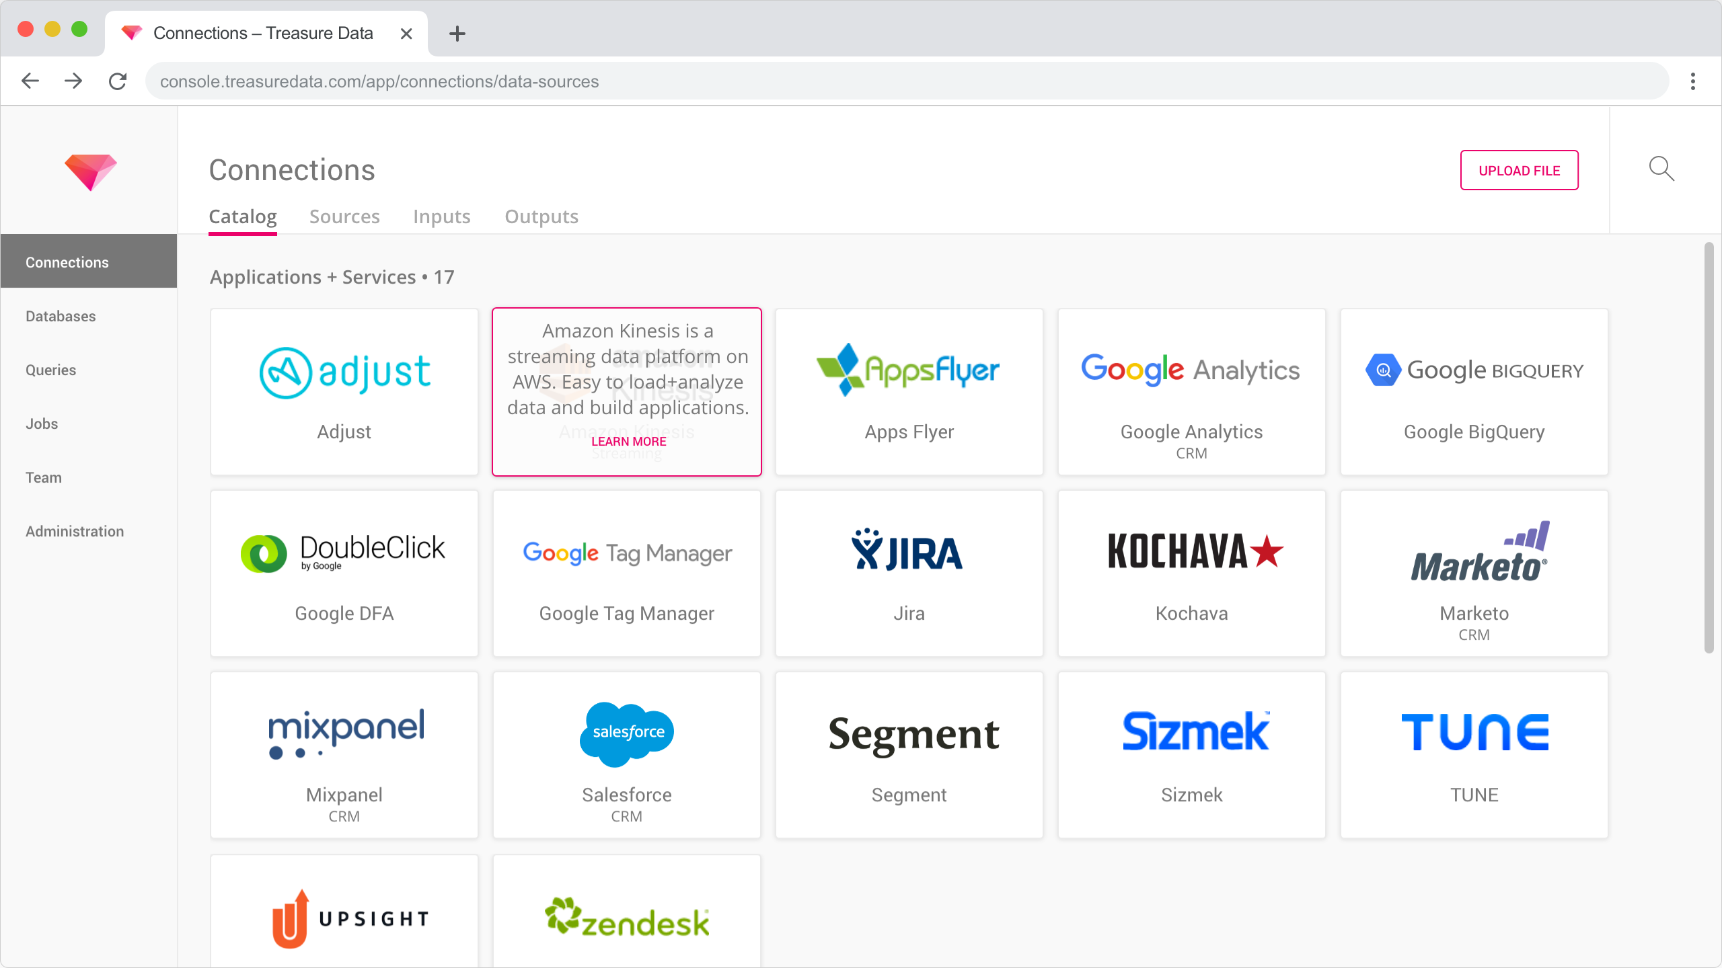The width and height of the screenshot is (1722, 968).
Task: Go to Databases in sidebar
Action: pyautogui.click(x=61, y=316)
